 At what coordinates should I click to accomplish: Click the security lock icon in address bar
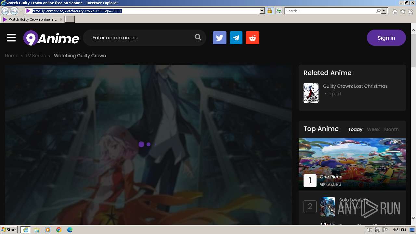[x=269, y=11]
